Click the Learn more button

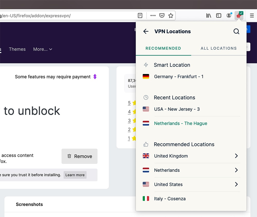tap(75, 175)
